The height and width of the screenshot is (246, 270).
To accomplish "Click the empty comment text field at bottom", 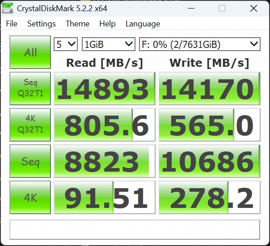I will click(135, 229).
